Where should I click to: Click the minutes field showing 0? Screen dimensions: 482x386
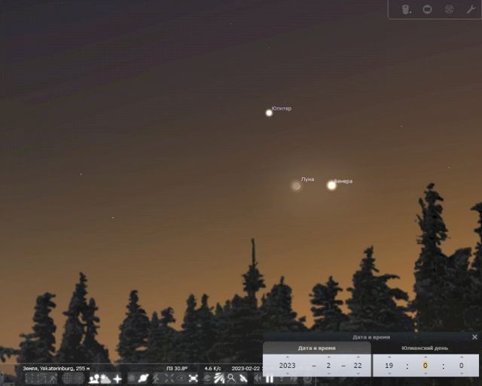coord(426,365)
